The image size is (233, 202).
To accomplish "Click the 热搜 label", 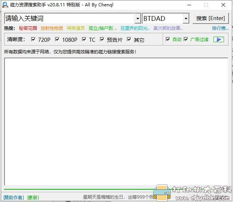I will click(x=9, y=28).
